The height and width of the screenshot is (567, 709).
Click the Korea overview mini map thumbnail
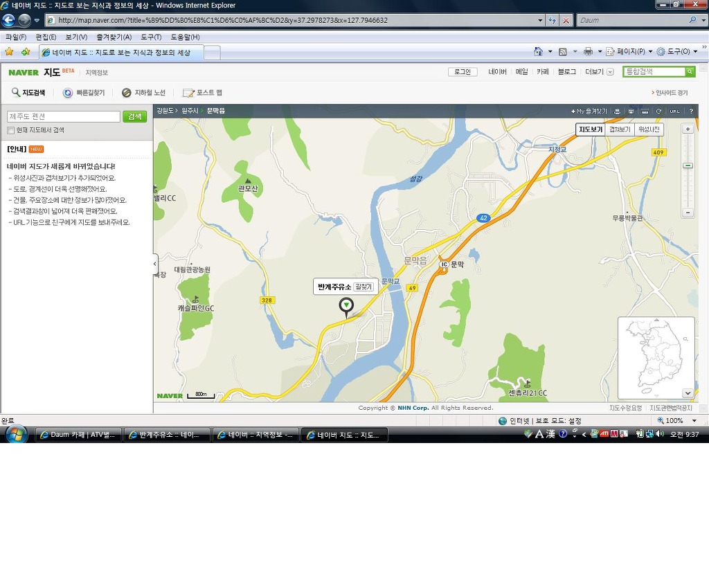click(656, 358)
